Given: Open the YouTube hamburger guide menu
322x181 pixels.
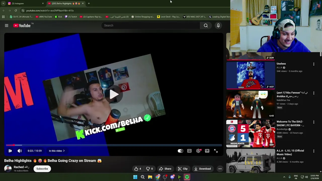Looking at the screenshot, I should click(7, 25).
